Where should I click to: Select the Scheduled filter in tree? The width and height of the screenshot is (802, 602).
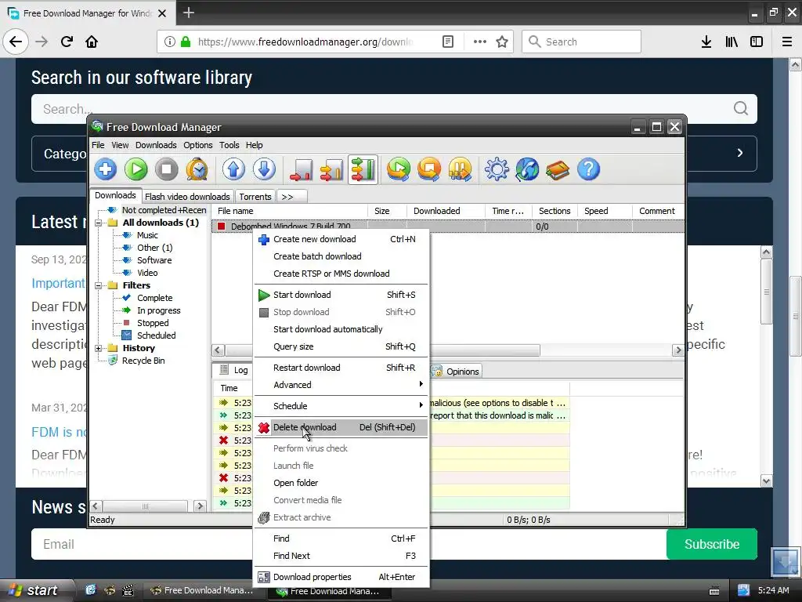coord(156,335)
